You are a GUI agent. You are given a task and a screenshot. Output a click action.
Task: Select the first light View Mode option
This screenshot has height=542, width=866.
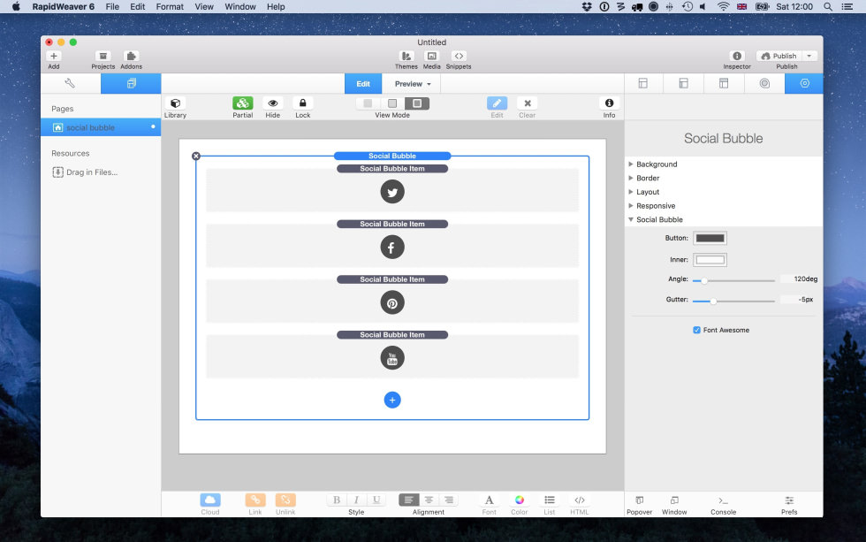coord(368,103)
